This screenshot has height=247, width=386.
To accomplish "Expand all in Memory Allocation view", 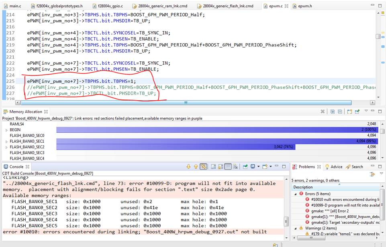I will [x=333, y=111].
